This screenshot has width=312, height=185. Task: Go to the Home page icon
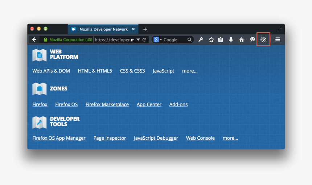[242, 40]
